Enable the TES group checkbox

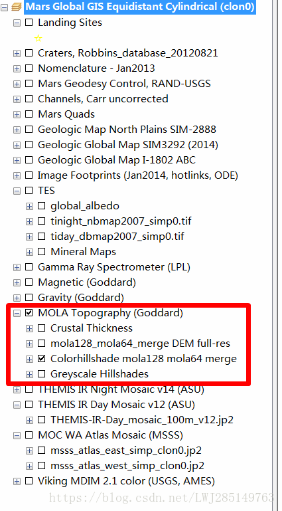[29, 191]
